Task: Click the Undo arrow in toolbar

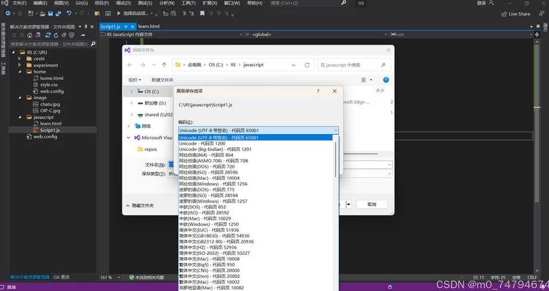Action: [x=69, y=13]
